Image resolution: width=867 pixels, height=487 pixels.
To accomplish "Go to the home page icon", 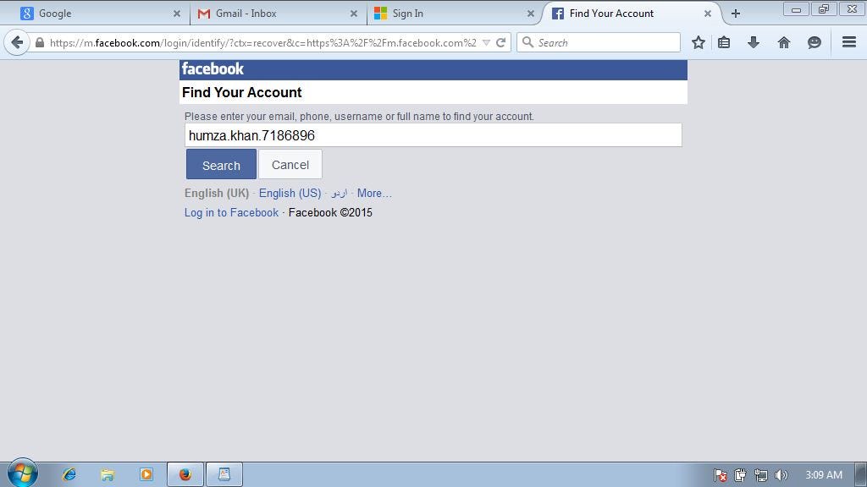I will [783, 42].
